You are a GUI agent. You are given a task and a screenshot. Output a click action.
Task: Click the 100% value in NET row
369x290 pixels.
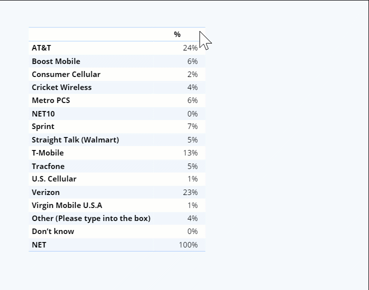point(188,245)
